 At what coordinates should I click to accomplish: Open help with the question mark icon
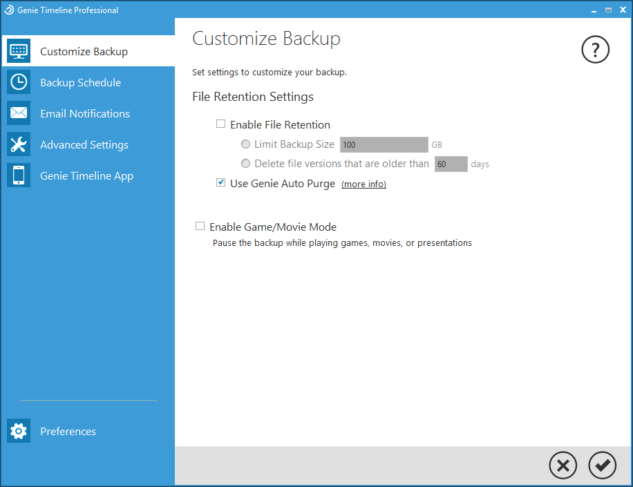pyautogui.click(x=596, y=50)
